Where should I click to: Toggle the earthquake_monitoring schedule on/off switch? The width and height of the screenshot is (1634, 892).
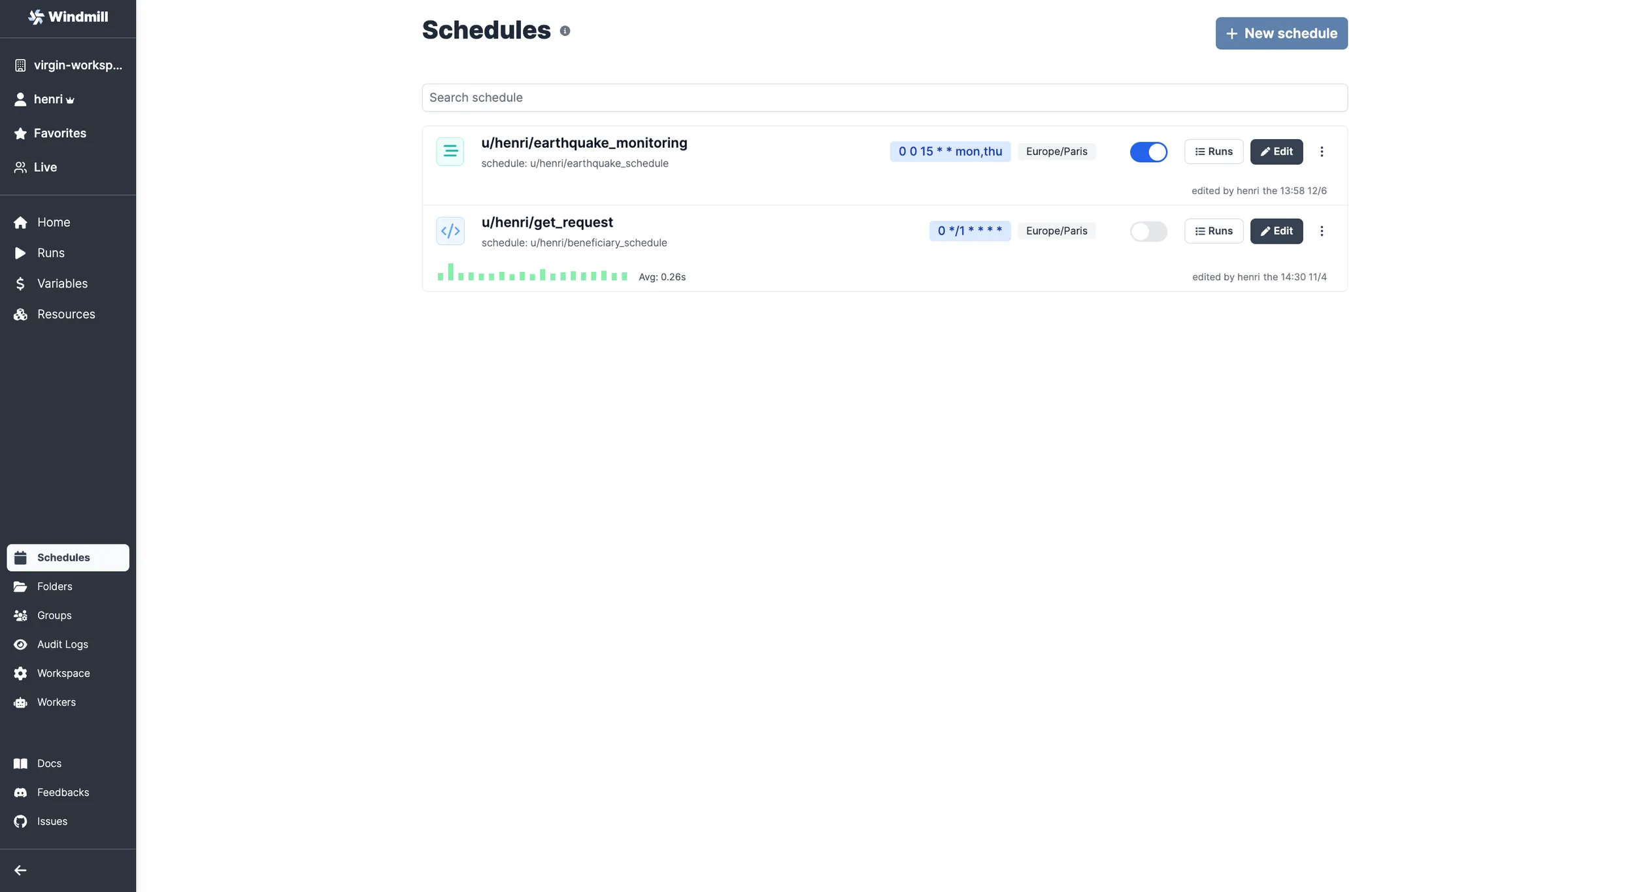tap(1148, 152)
